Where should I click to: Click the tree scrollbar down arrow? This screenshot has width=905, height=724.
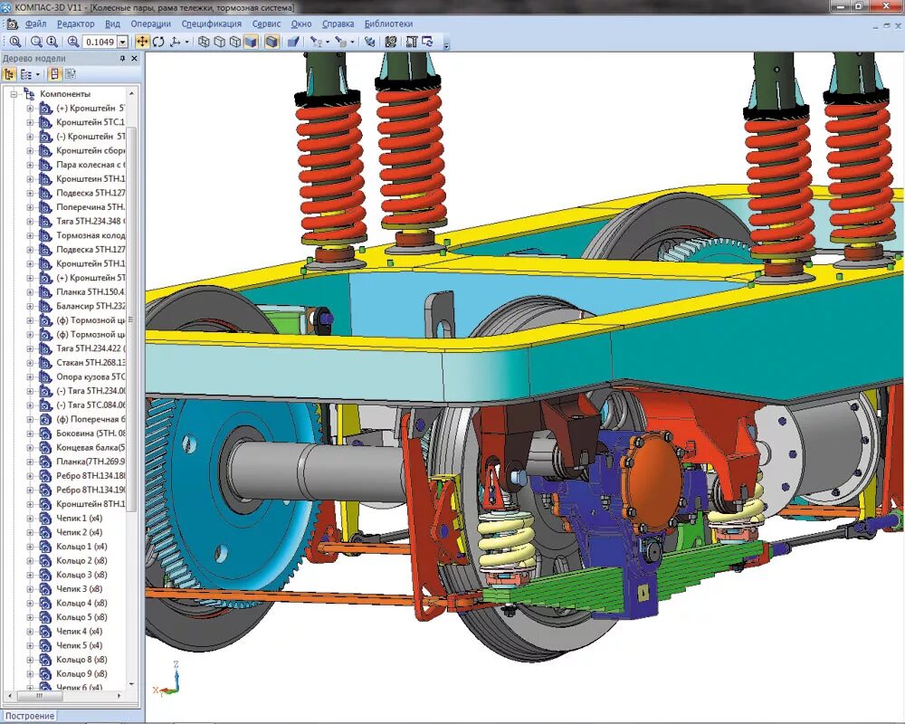tap(131, 684)
